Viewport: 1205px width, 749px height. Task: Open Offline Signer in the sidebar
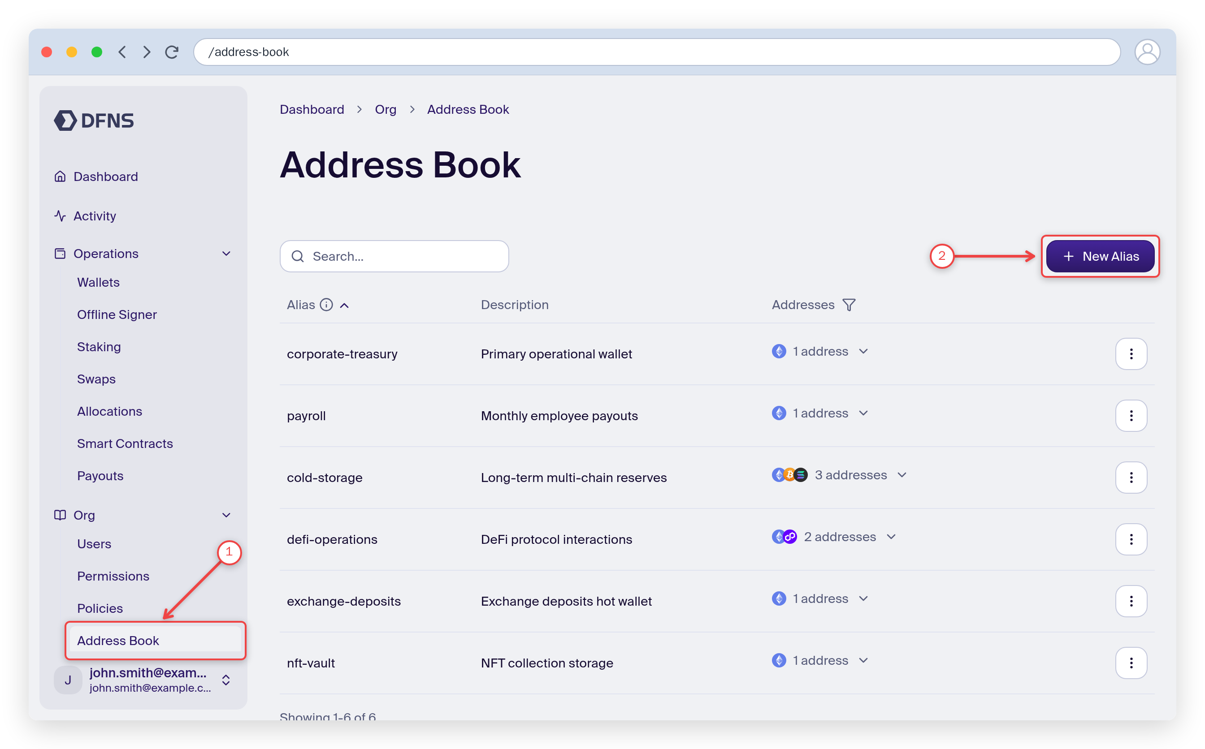coord(117,314)
